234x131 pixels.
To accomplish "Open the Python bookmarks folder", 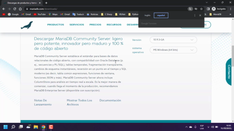I will [133, 14].
